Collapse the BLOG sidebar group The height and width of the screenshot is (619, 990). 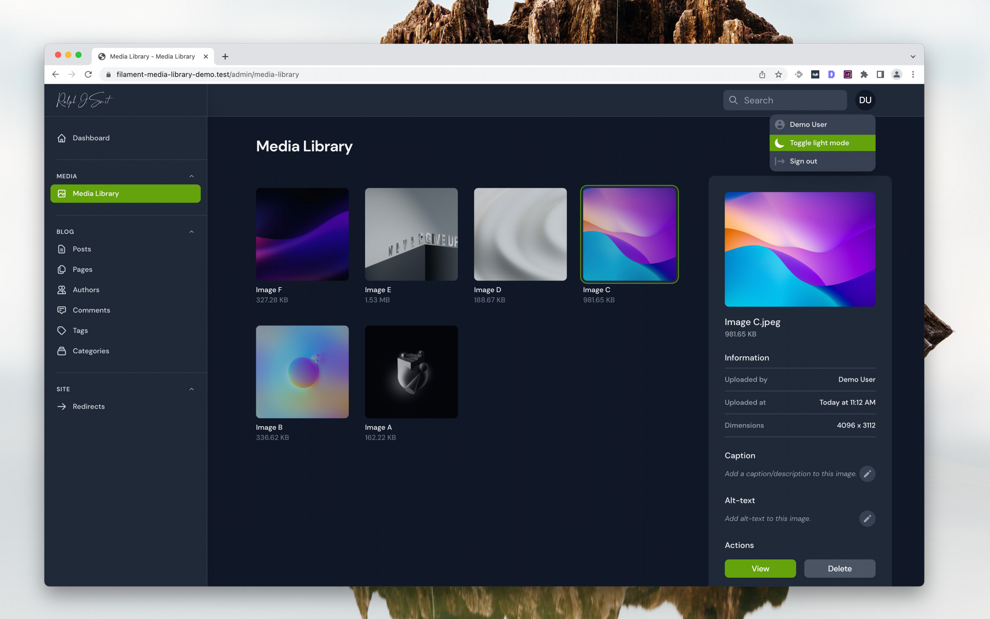coord(191,232)
